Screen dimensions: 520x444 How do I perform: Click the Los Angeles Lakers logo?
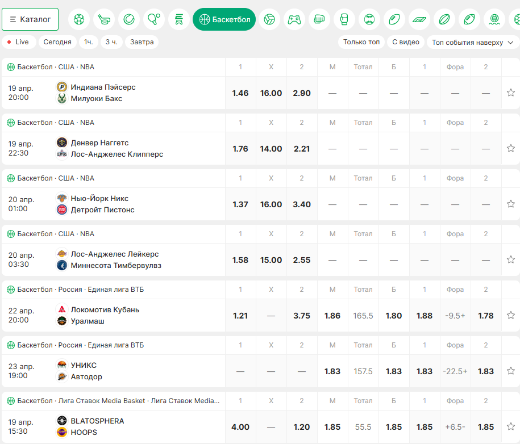(x=62, y=254)
